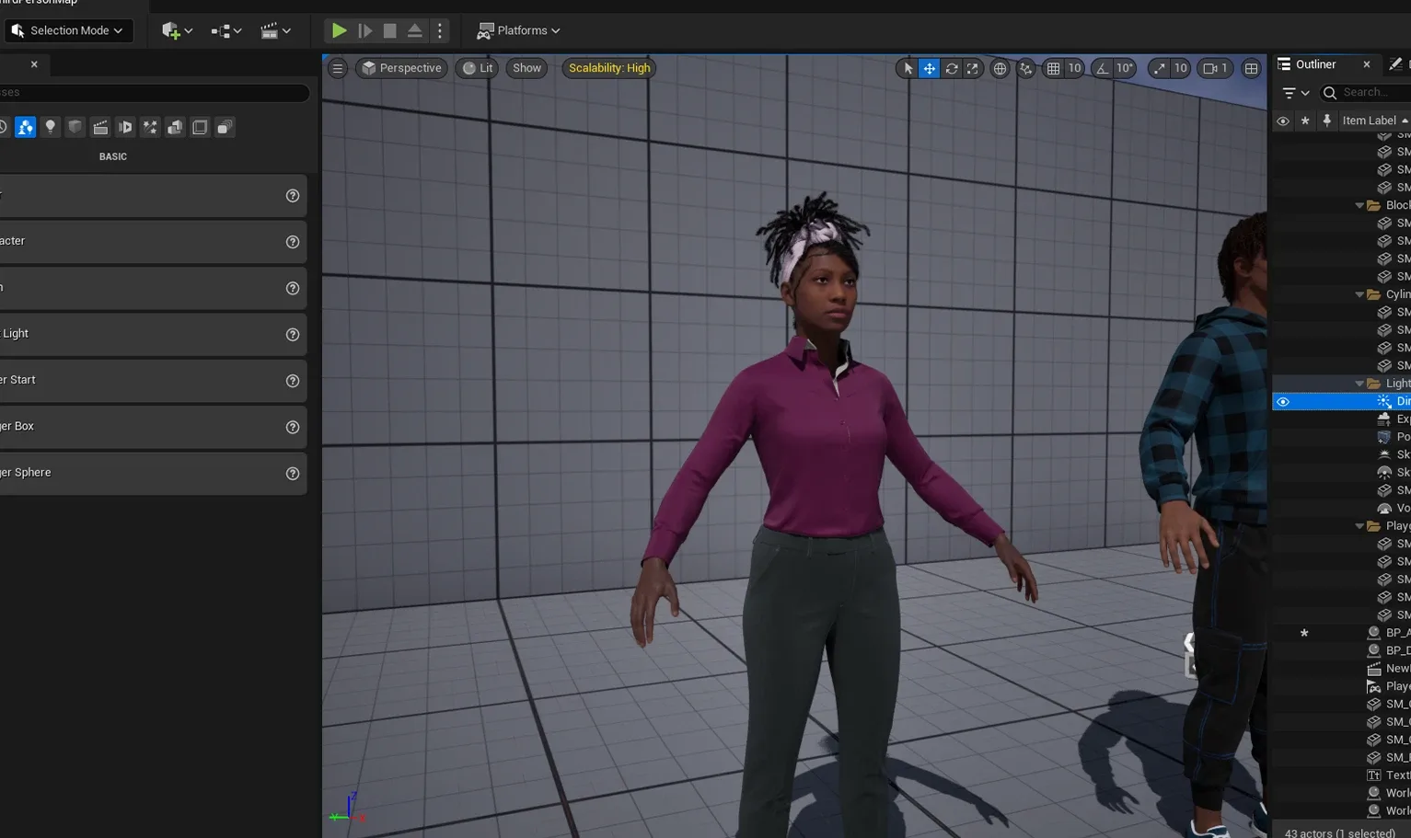Select the Cinematic category icon

(100, 127)
